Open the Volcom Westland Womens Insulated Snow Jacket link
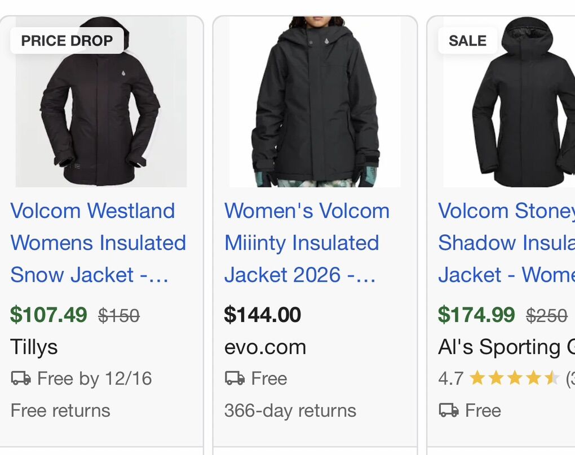 click(98, 243)
